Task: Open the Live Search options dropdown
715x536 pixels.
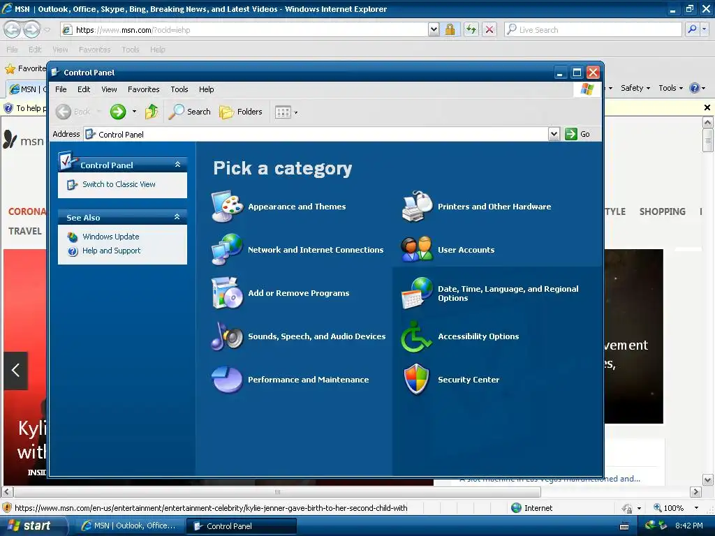Action: coord(705,29)
